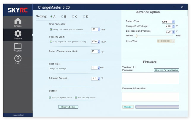The height and width of the screenshot is (122, 193).
Task: Click the Charge>Discharge rest time label
Action: pyautogui.click(x=58, y=69)
